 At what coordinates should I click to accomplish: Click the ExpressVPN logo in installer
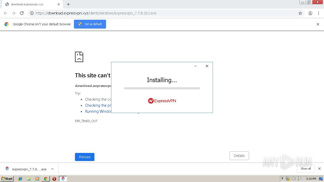tap(162, 101)
